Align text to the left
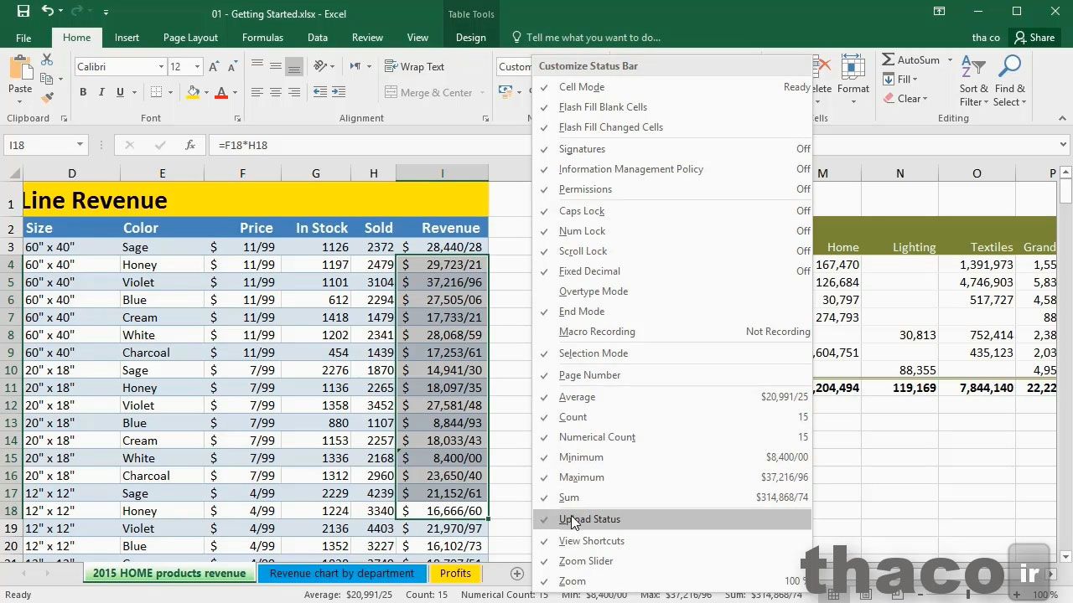This screenshot has height=603, width=1073. pyautogui.click(x=257, y=92)
